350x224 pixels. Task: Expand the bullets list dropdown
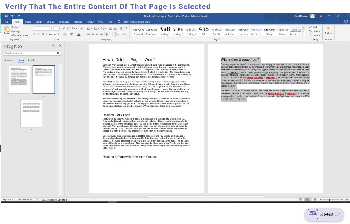click(x=92, y=28)
